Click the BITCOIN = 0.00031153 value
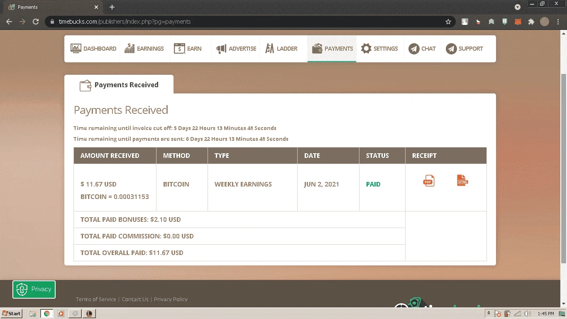This screenshot has height=319, width=567. coord(115,197)
